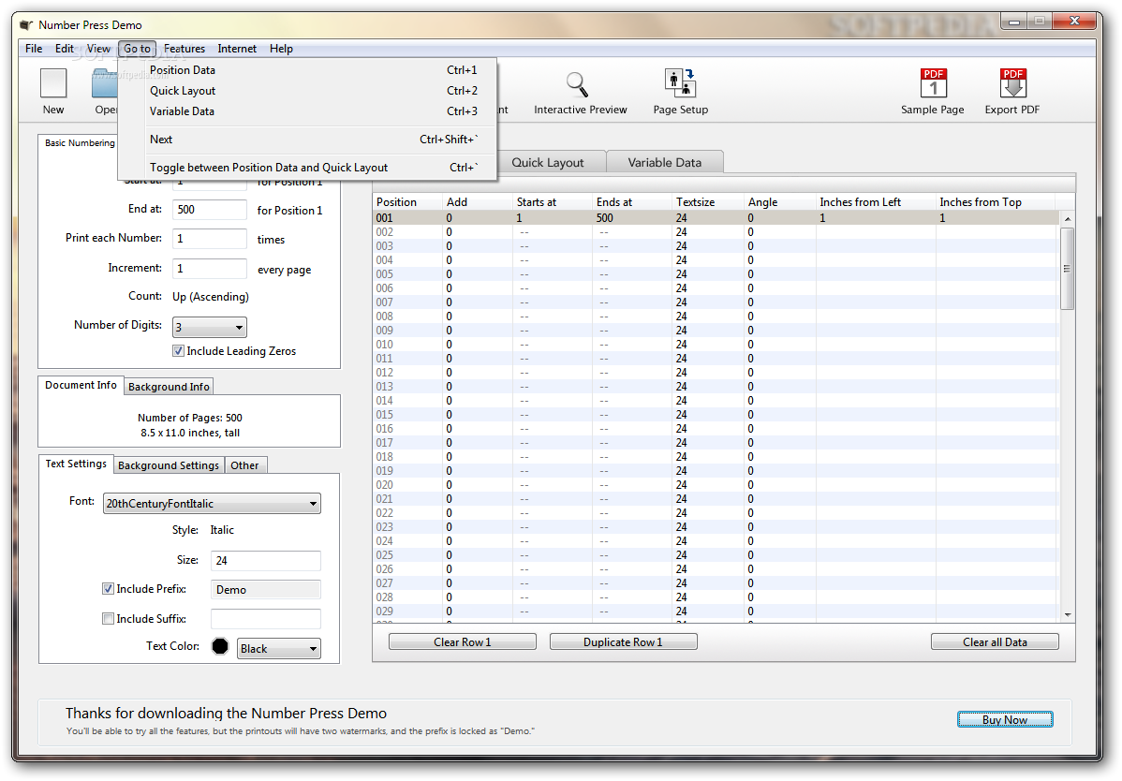
Task: Click the Clear all Data button
Action: coord(995,642)
